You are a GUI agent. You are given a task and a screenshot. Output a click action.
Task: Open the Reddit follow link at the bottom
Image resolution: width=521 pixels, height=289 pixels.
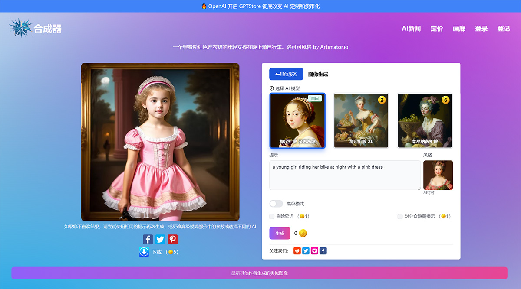pyautogui.click(x=297, y=250)
